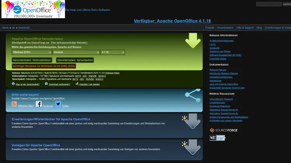Expand the language dropdown showing Deutsch
Screen dimensions: 291x163
(x=76, y=52)
